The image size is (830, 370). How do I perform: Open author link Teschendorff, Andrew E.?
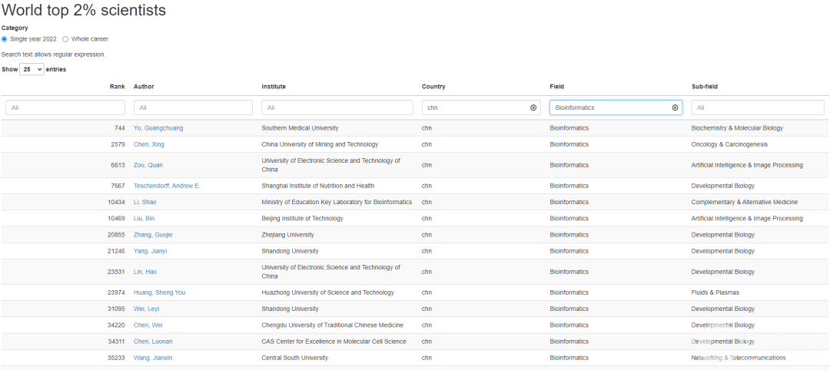(167, 186)
